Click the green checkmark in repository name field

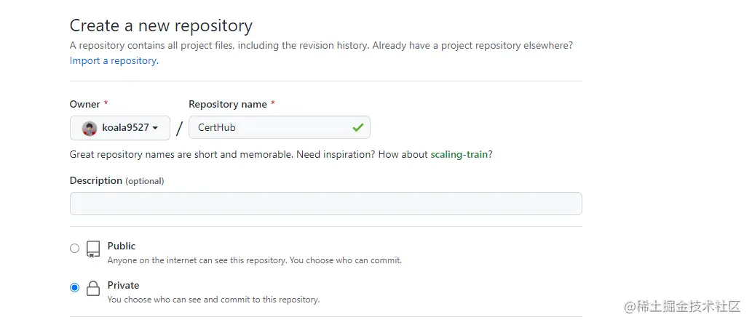click(x=357, y=127)
